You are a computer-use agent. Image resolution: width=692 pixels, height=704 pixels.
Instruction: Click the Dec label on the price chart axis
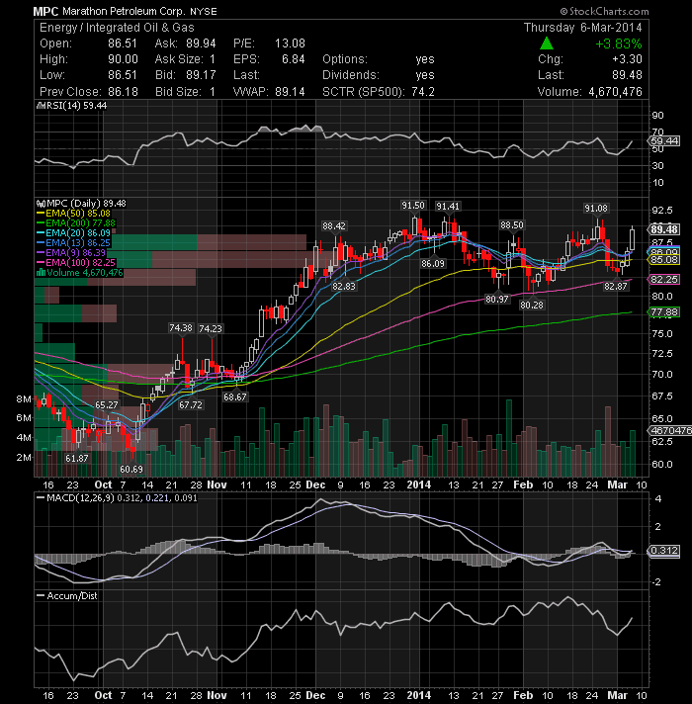[x=315, y=484]
